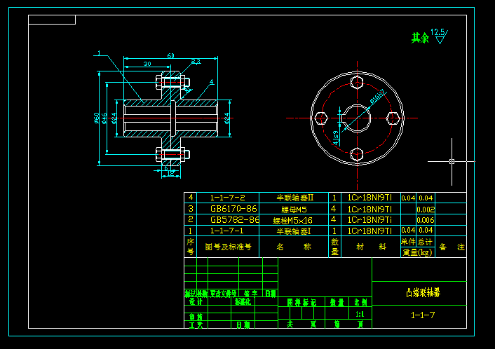Select the 'GB5782-86' standard number cell
495x349 pixels.
pos(235,219)
